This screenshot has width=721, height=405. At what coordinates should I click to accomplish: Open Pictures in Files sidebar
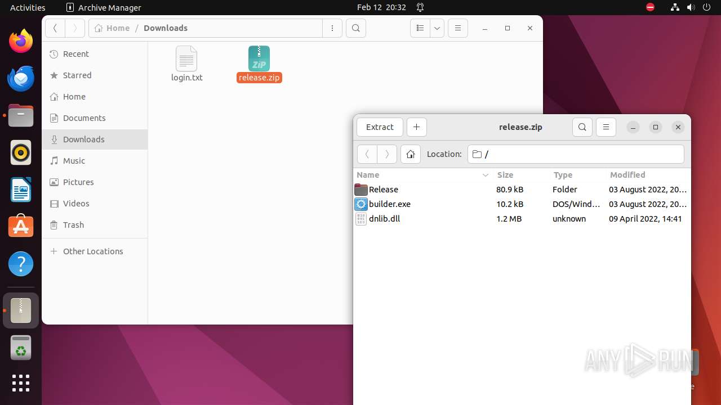coord(95,182)
